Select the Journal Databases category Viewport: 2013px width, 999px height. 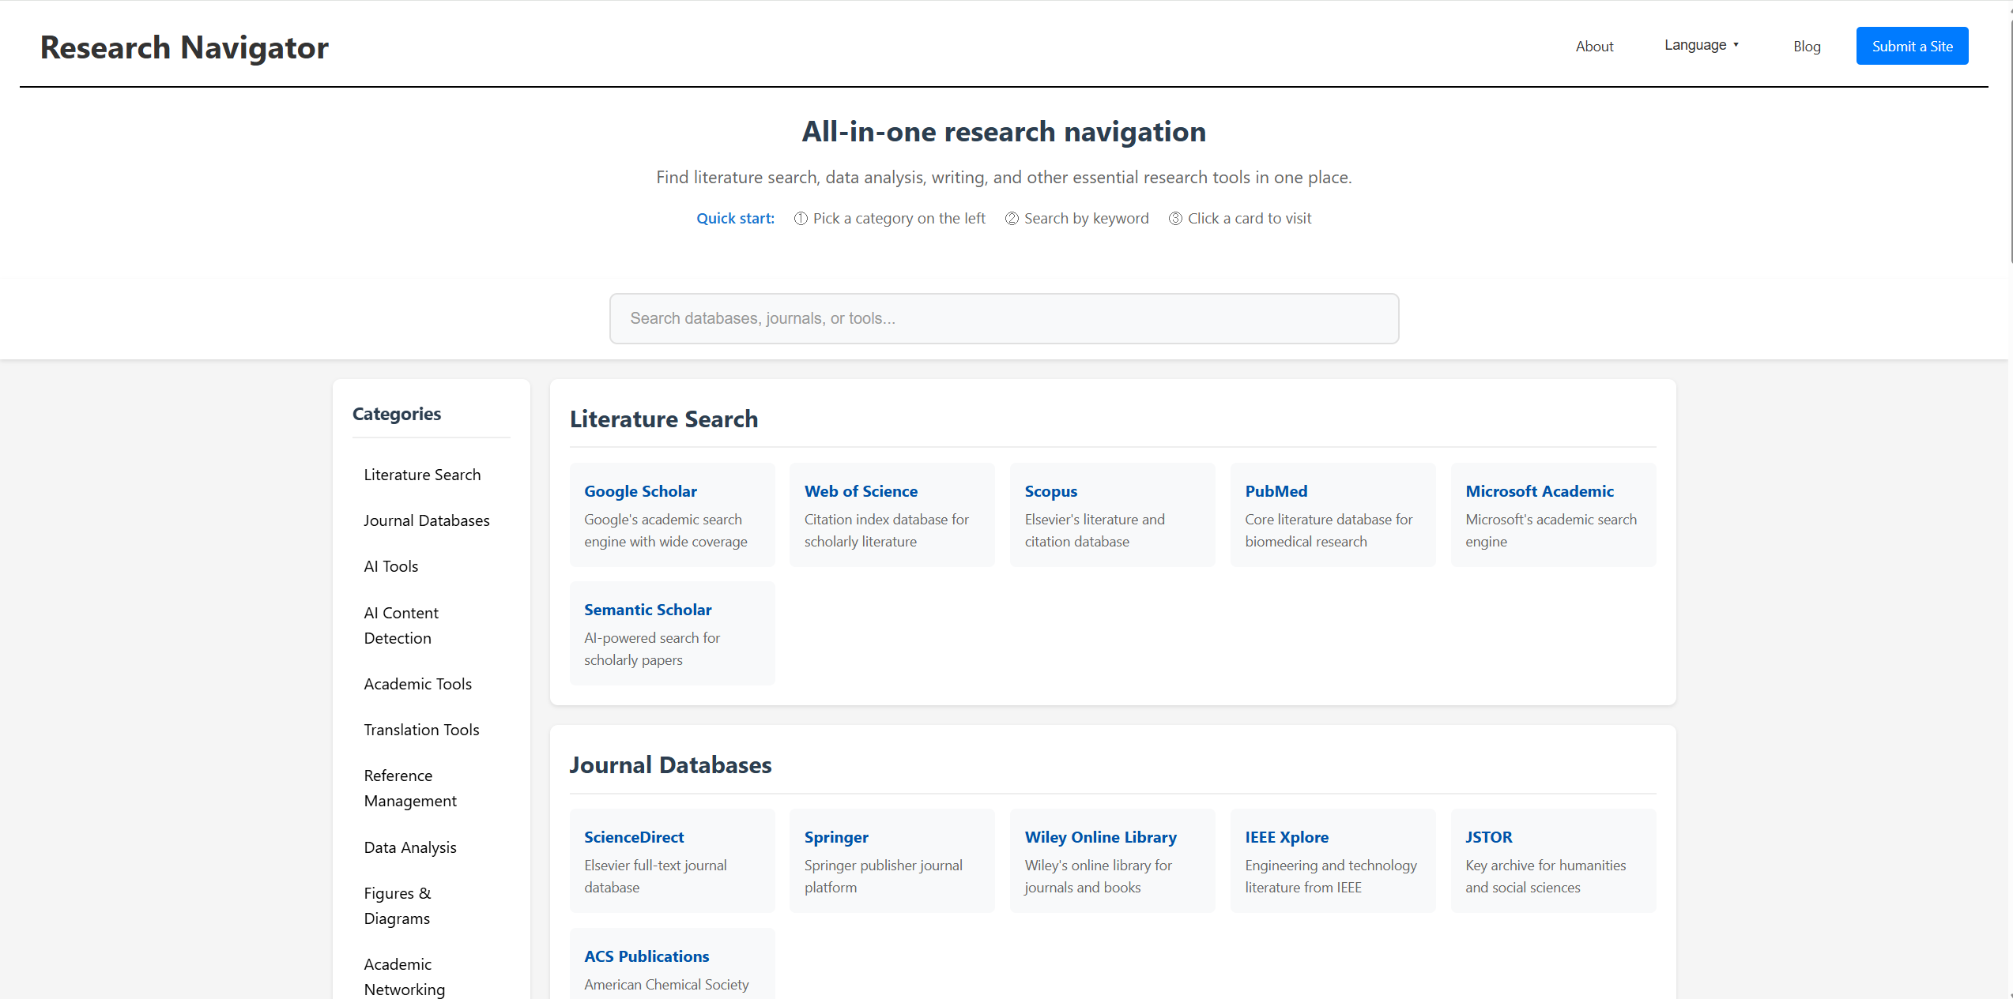427,520
